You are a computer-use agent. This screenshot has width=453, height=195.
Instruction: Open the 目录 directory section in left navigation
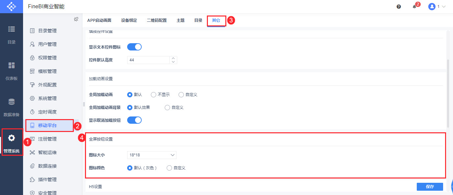tap(12, 35)
